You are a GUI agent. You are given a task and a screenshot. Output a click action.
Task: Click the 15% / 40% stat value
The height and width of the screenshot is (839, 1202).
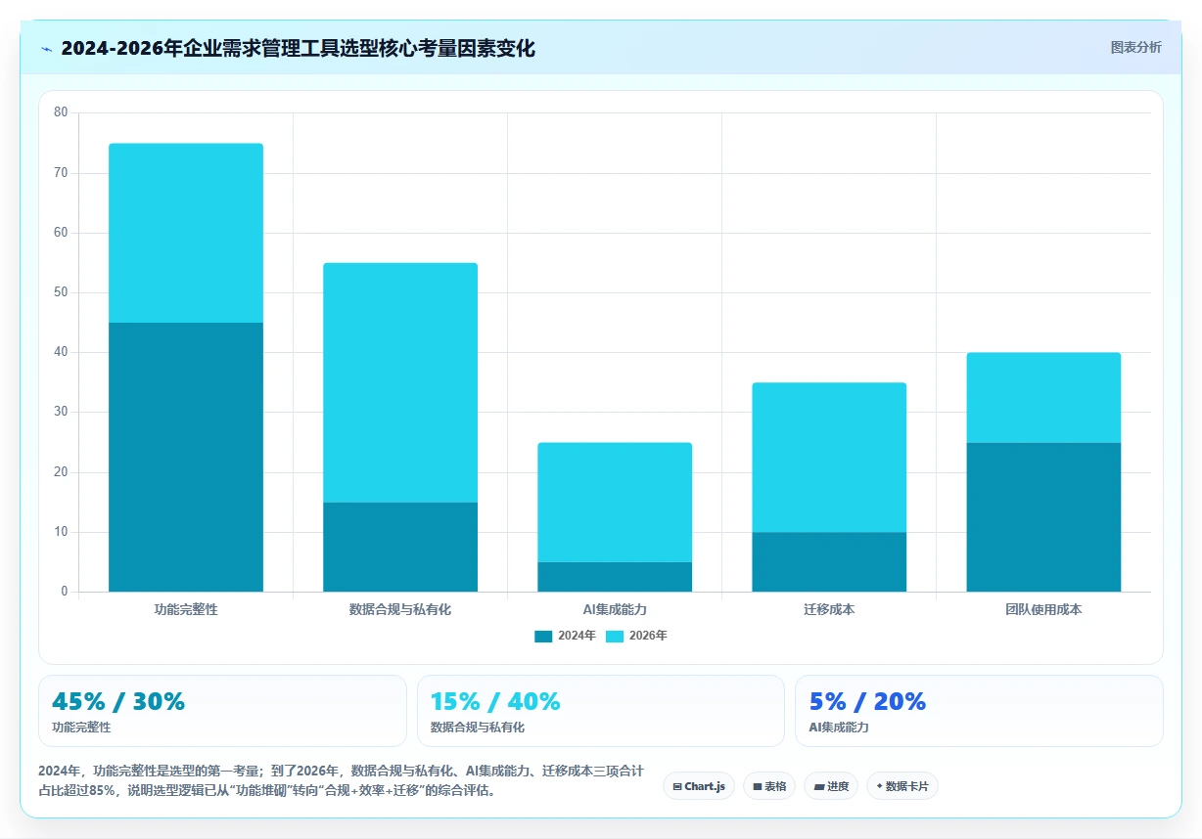(495, 701)
